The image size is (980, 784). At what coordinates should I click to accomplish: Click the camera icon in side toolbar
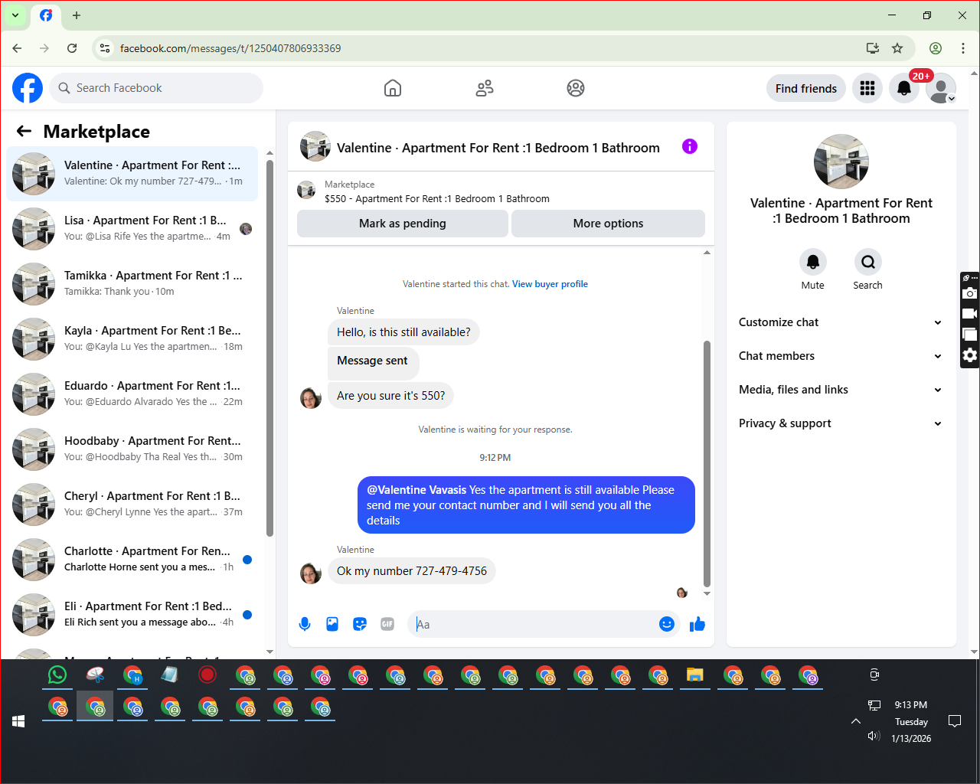click(969, 293)
